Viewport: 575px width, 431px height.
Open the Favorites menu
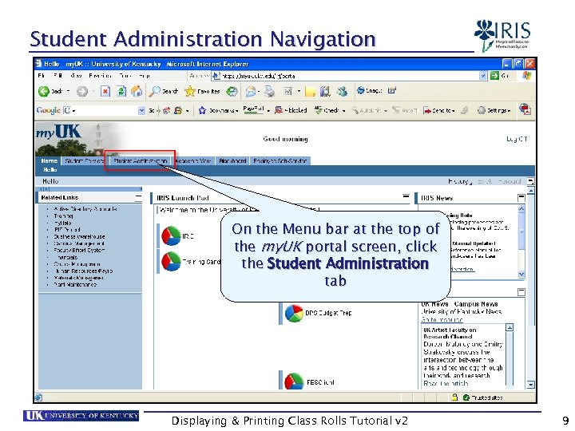(x=100, y=76)
